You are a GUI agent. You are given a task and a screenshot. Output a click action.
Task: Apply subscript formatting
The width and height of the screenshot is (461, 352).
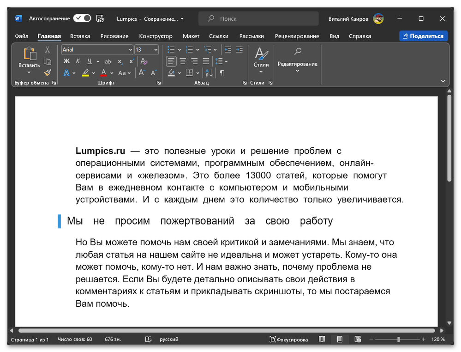coord(120,61)
